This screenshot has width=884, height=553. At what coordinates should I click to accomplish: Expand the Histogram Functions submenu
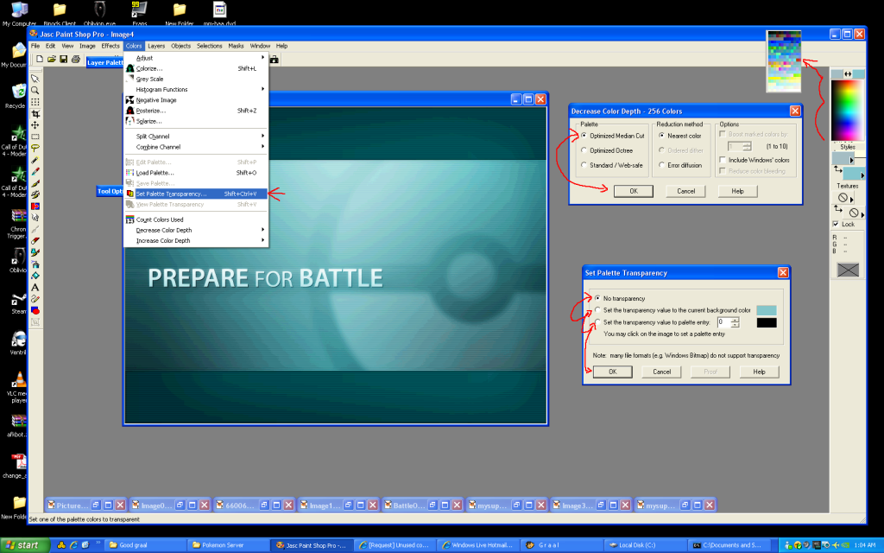pyautogui.click(x=196, y=89)
